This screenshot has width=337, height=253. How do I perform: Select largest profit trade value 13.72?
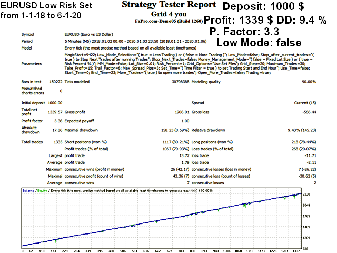coord(184,155)
